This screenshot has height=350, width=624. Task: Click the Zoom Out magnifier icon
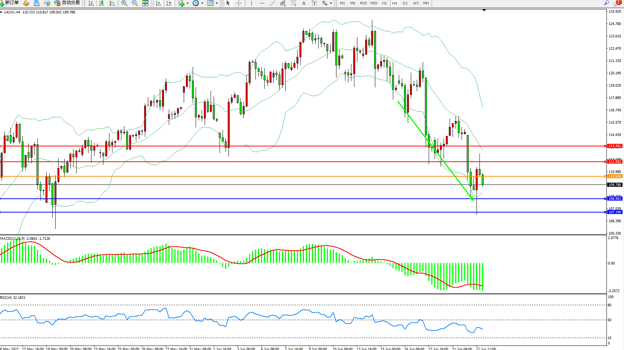pos(135,3)
